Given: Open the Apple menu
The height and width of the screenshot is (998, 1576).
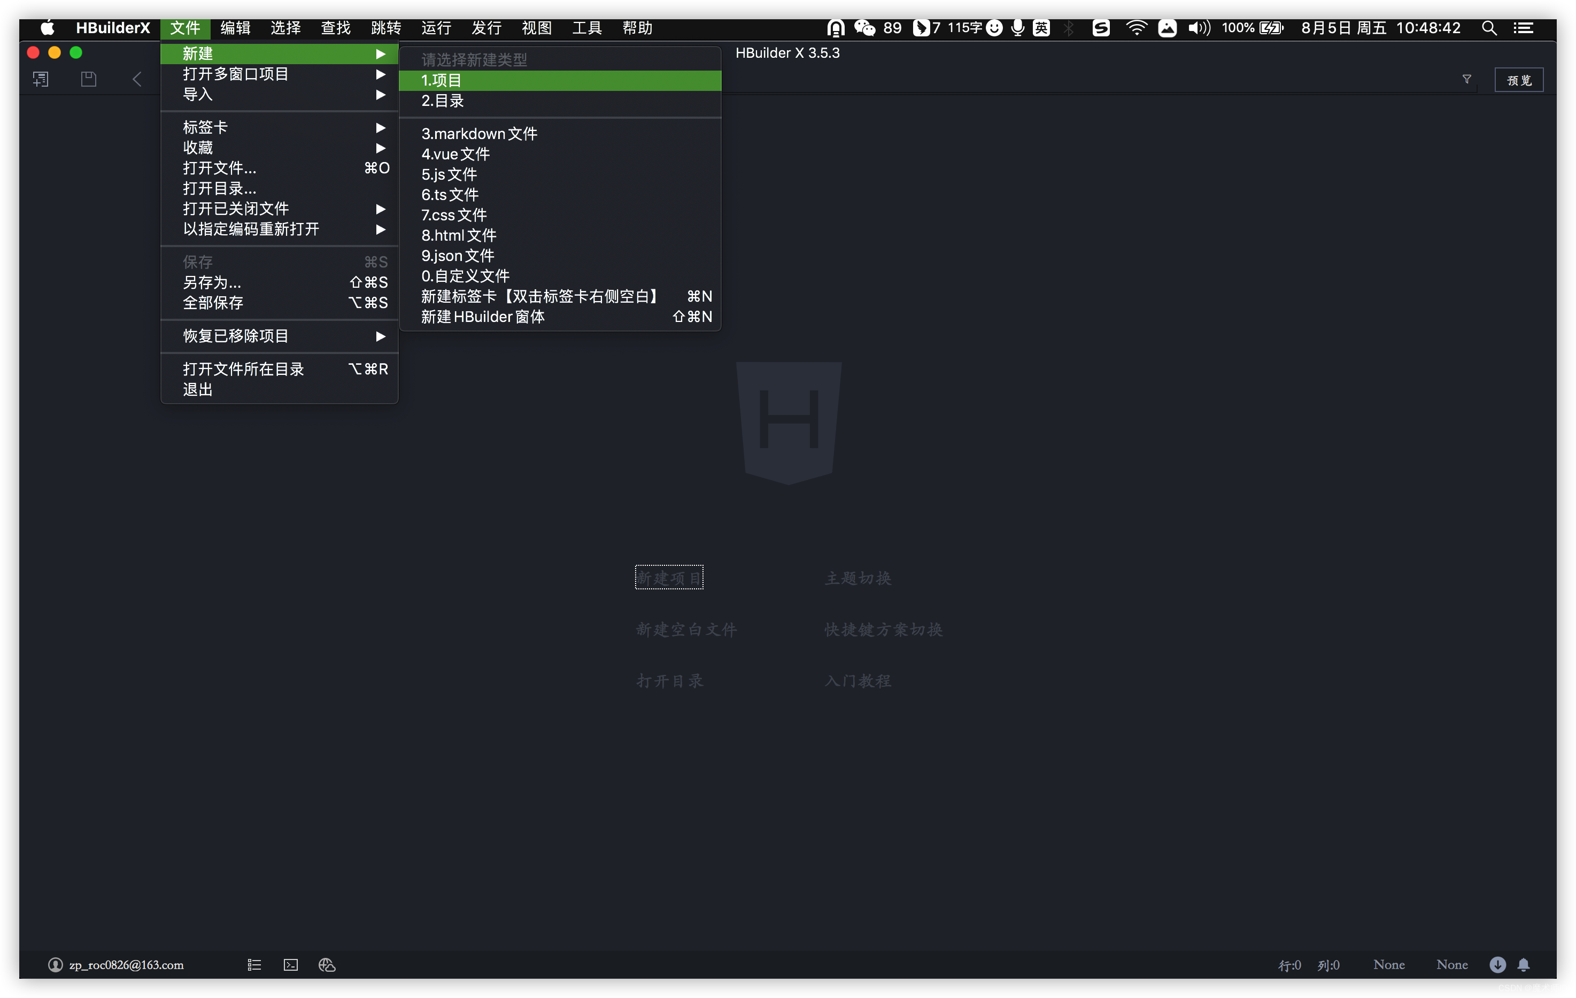Looking at the screenshot, I should click(x=47, y=27).
